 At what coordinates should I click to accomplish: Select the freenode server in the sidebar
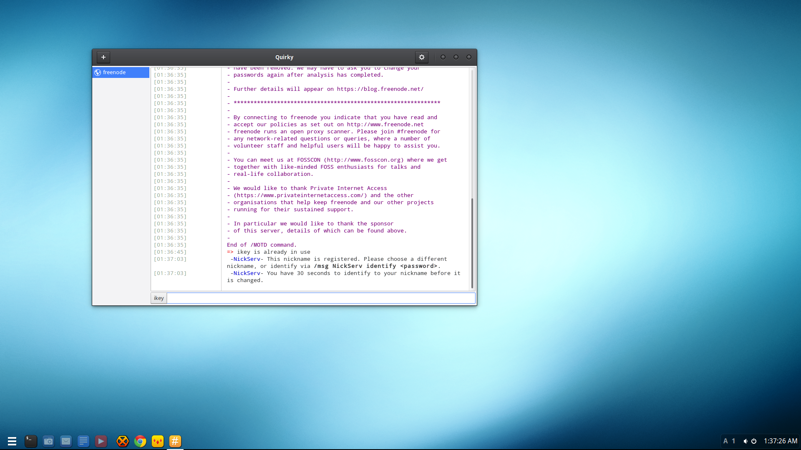(x=121, y=72)
